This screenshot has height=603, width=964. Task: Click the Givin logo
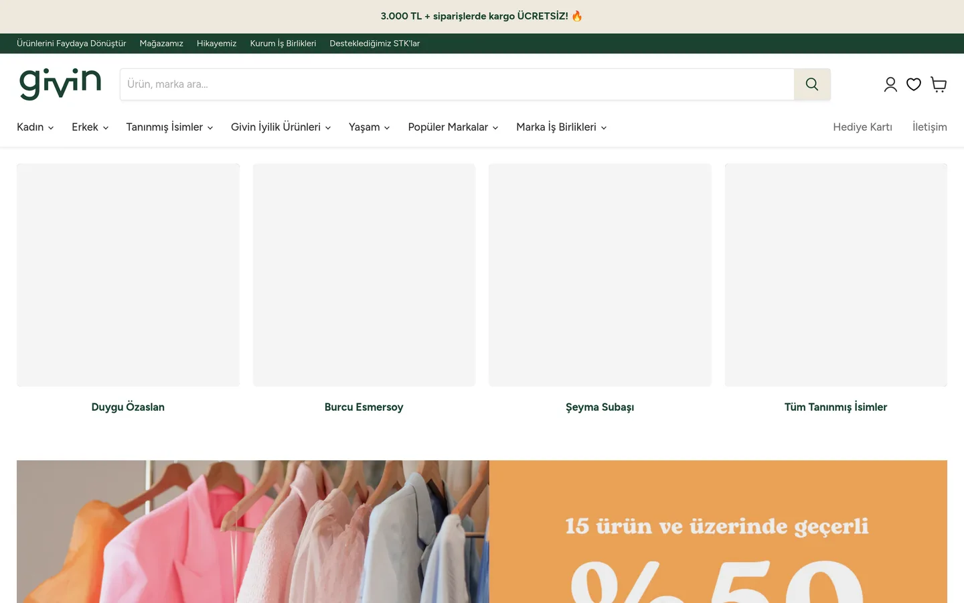pyautogui.click(x=60, y=84)
